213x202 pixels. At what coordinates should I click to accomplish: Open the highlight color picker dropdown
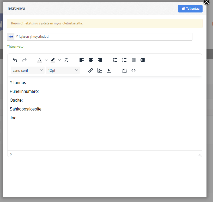59,60
